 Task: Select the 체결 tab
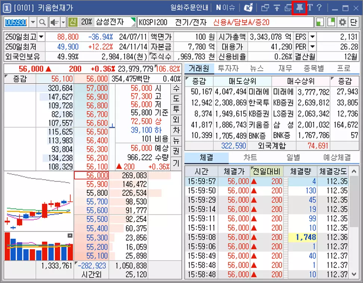pyautogui.click(x=207, y=158)
